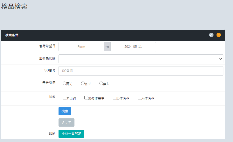This screenshot has width=233, height=142.
Task: Click the 検品一覧PDF print button
Action: [71, 134]
